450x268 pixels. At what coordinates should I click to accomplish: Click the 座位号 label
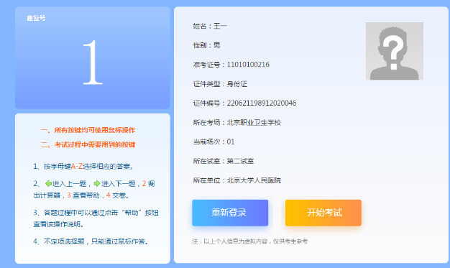(x=36, y=18)
